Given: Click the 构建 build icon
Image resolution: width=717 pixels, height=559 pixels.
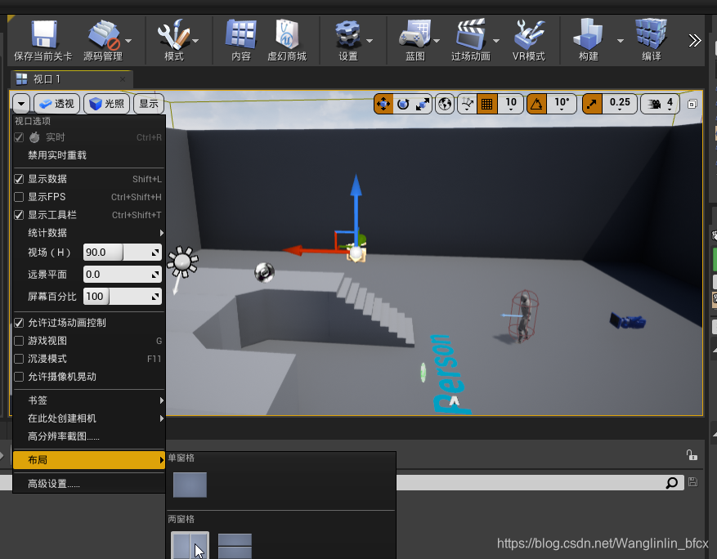Looking at the screenshot, I should (x=588, y=35).
